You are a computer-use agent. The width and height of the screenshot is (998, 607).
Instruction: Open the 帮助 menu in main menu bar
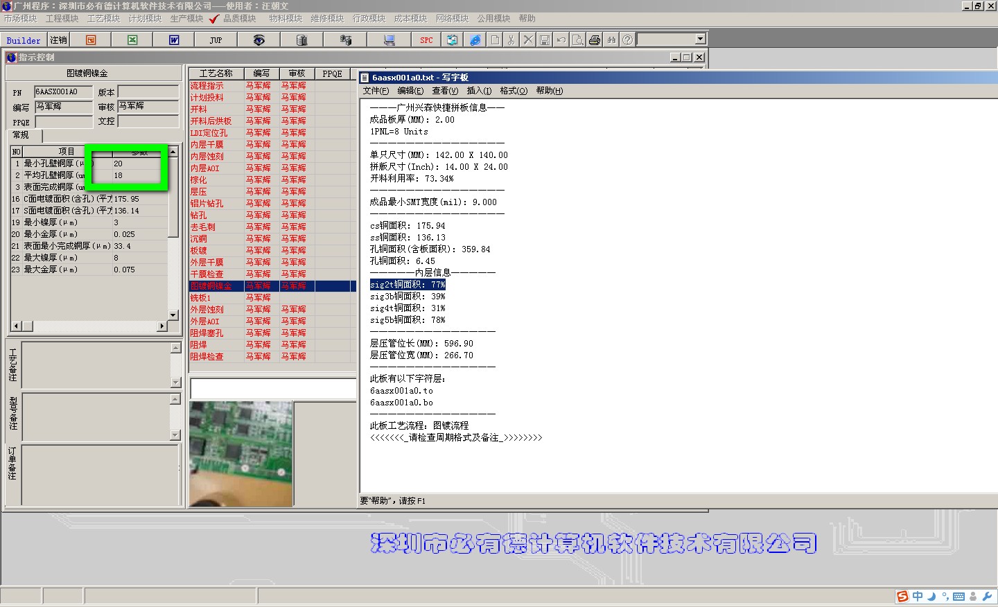(x=527, y=19)
